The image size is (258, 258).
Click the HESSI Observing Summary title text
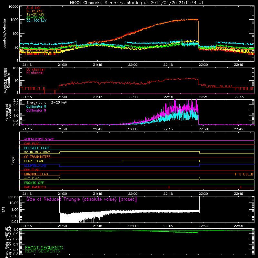point(136,3)
